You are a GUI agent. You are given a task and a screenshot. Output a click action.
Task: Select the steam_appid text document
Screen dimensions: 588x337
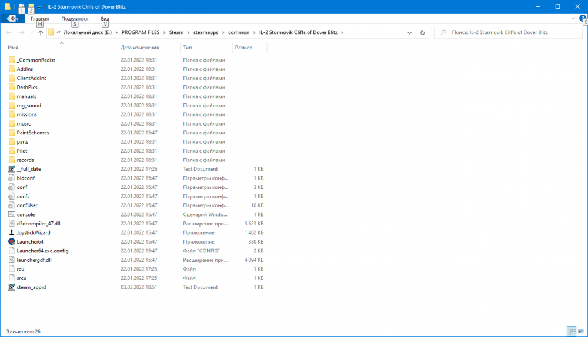[x=31, y=287]
